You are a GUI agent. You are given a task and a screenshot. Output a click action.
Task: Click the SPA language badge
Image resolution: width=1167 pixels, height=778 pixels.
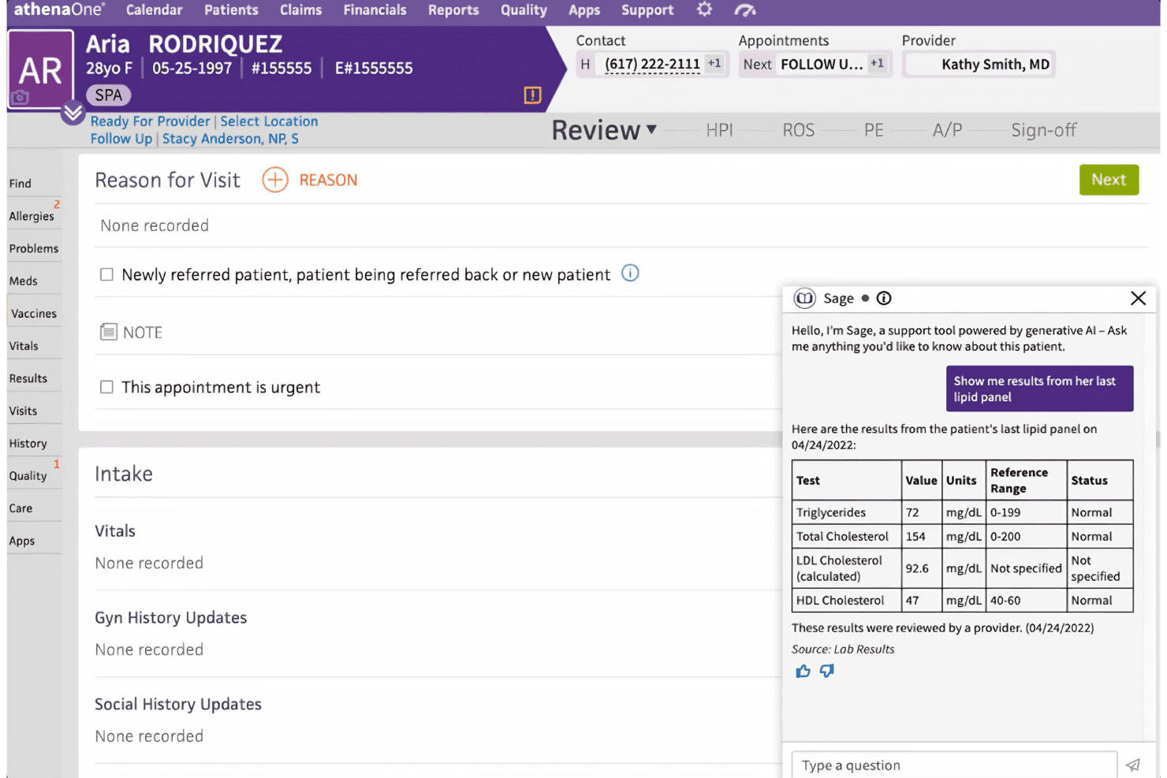(x=109, y=95)
